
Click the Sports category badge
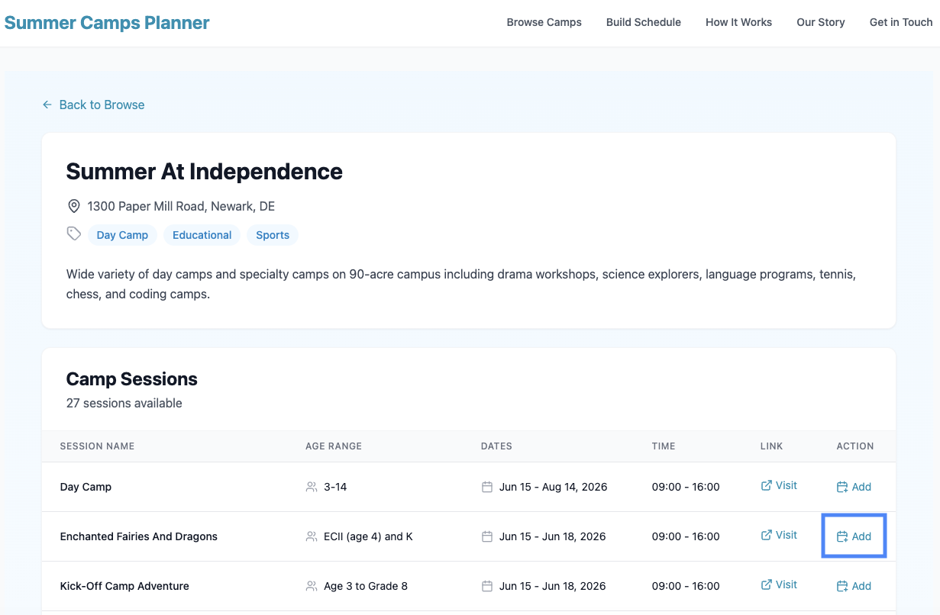pos(272,235)
